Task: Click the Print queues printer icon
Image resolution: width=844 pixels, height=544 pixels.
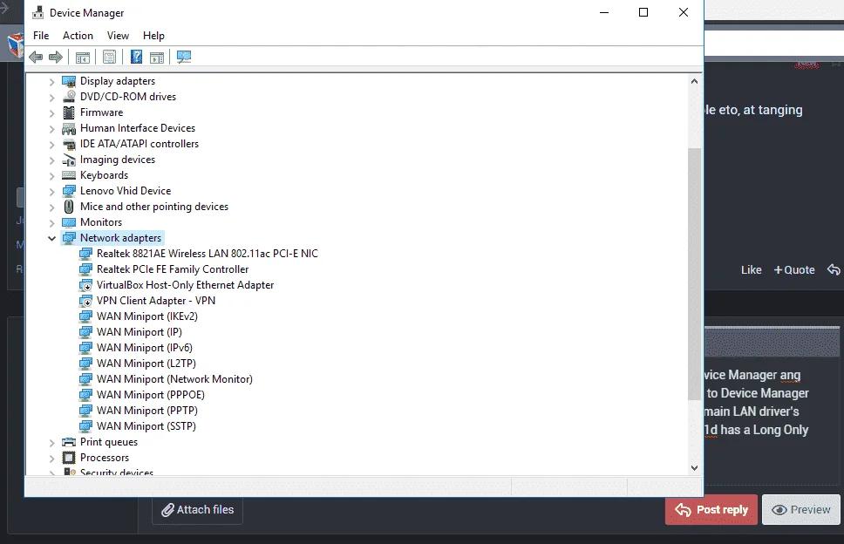Action: 69,442
